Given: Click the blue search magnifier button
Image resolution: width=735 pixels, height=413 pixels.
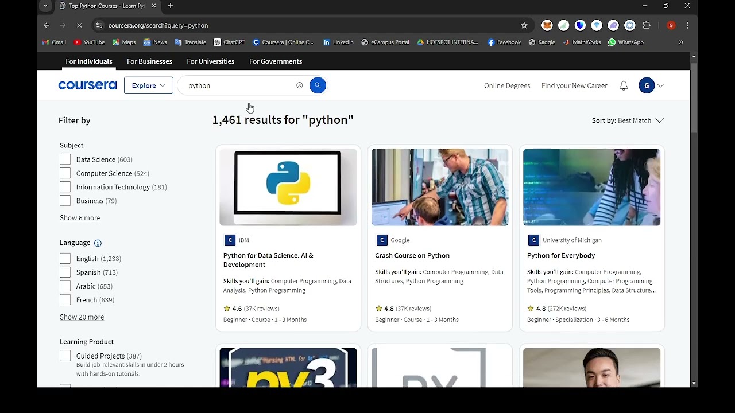Looking at the screenshot, I should click(318, 85).
